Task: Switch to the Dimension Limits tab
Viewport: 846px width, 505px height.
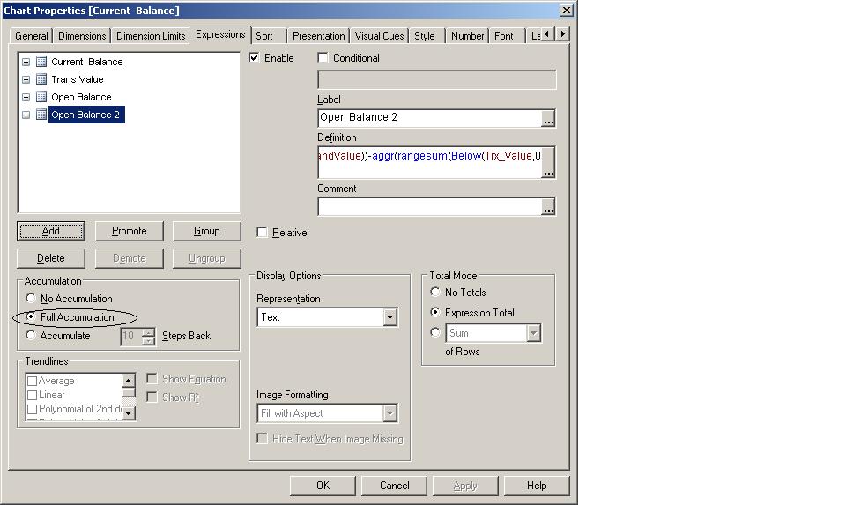Action: [151, 36]
